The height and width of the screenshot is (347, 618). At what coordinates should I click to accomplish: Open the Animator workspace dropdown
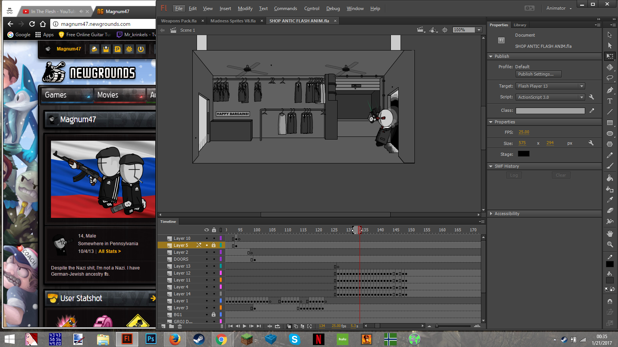point(559,8)
